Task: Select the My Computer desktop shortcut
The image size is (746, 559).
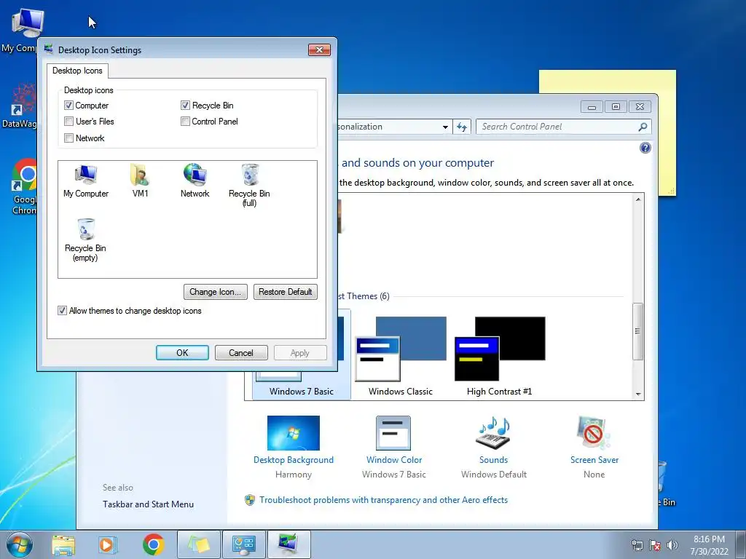Action: click(20, 31)
